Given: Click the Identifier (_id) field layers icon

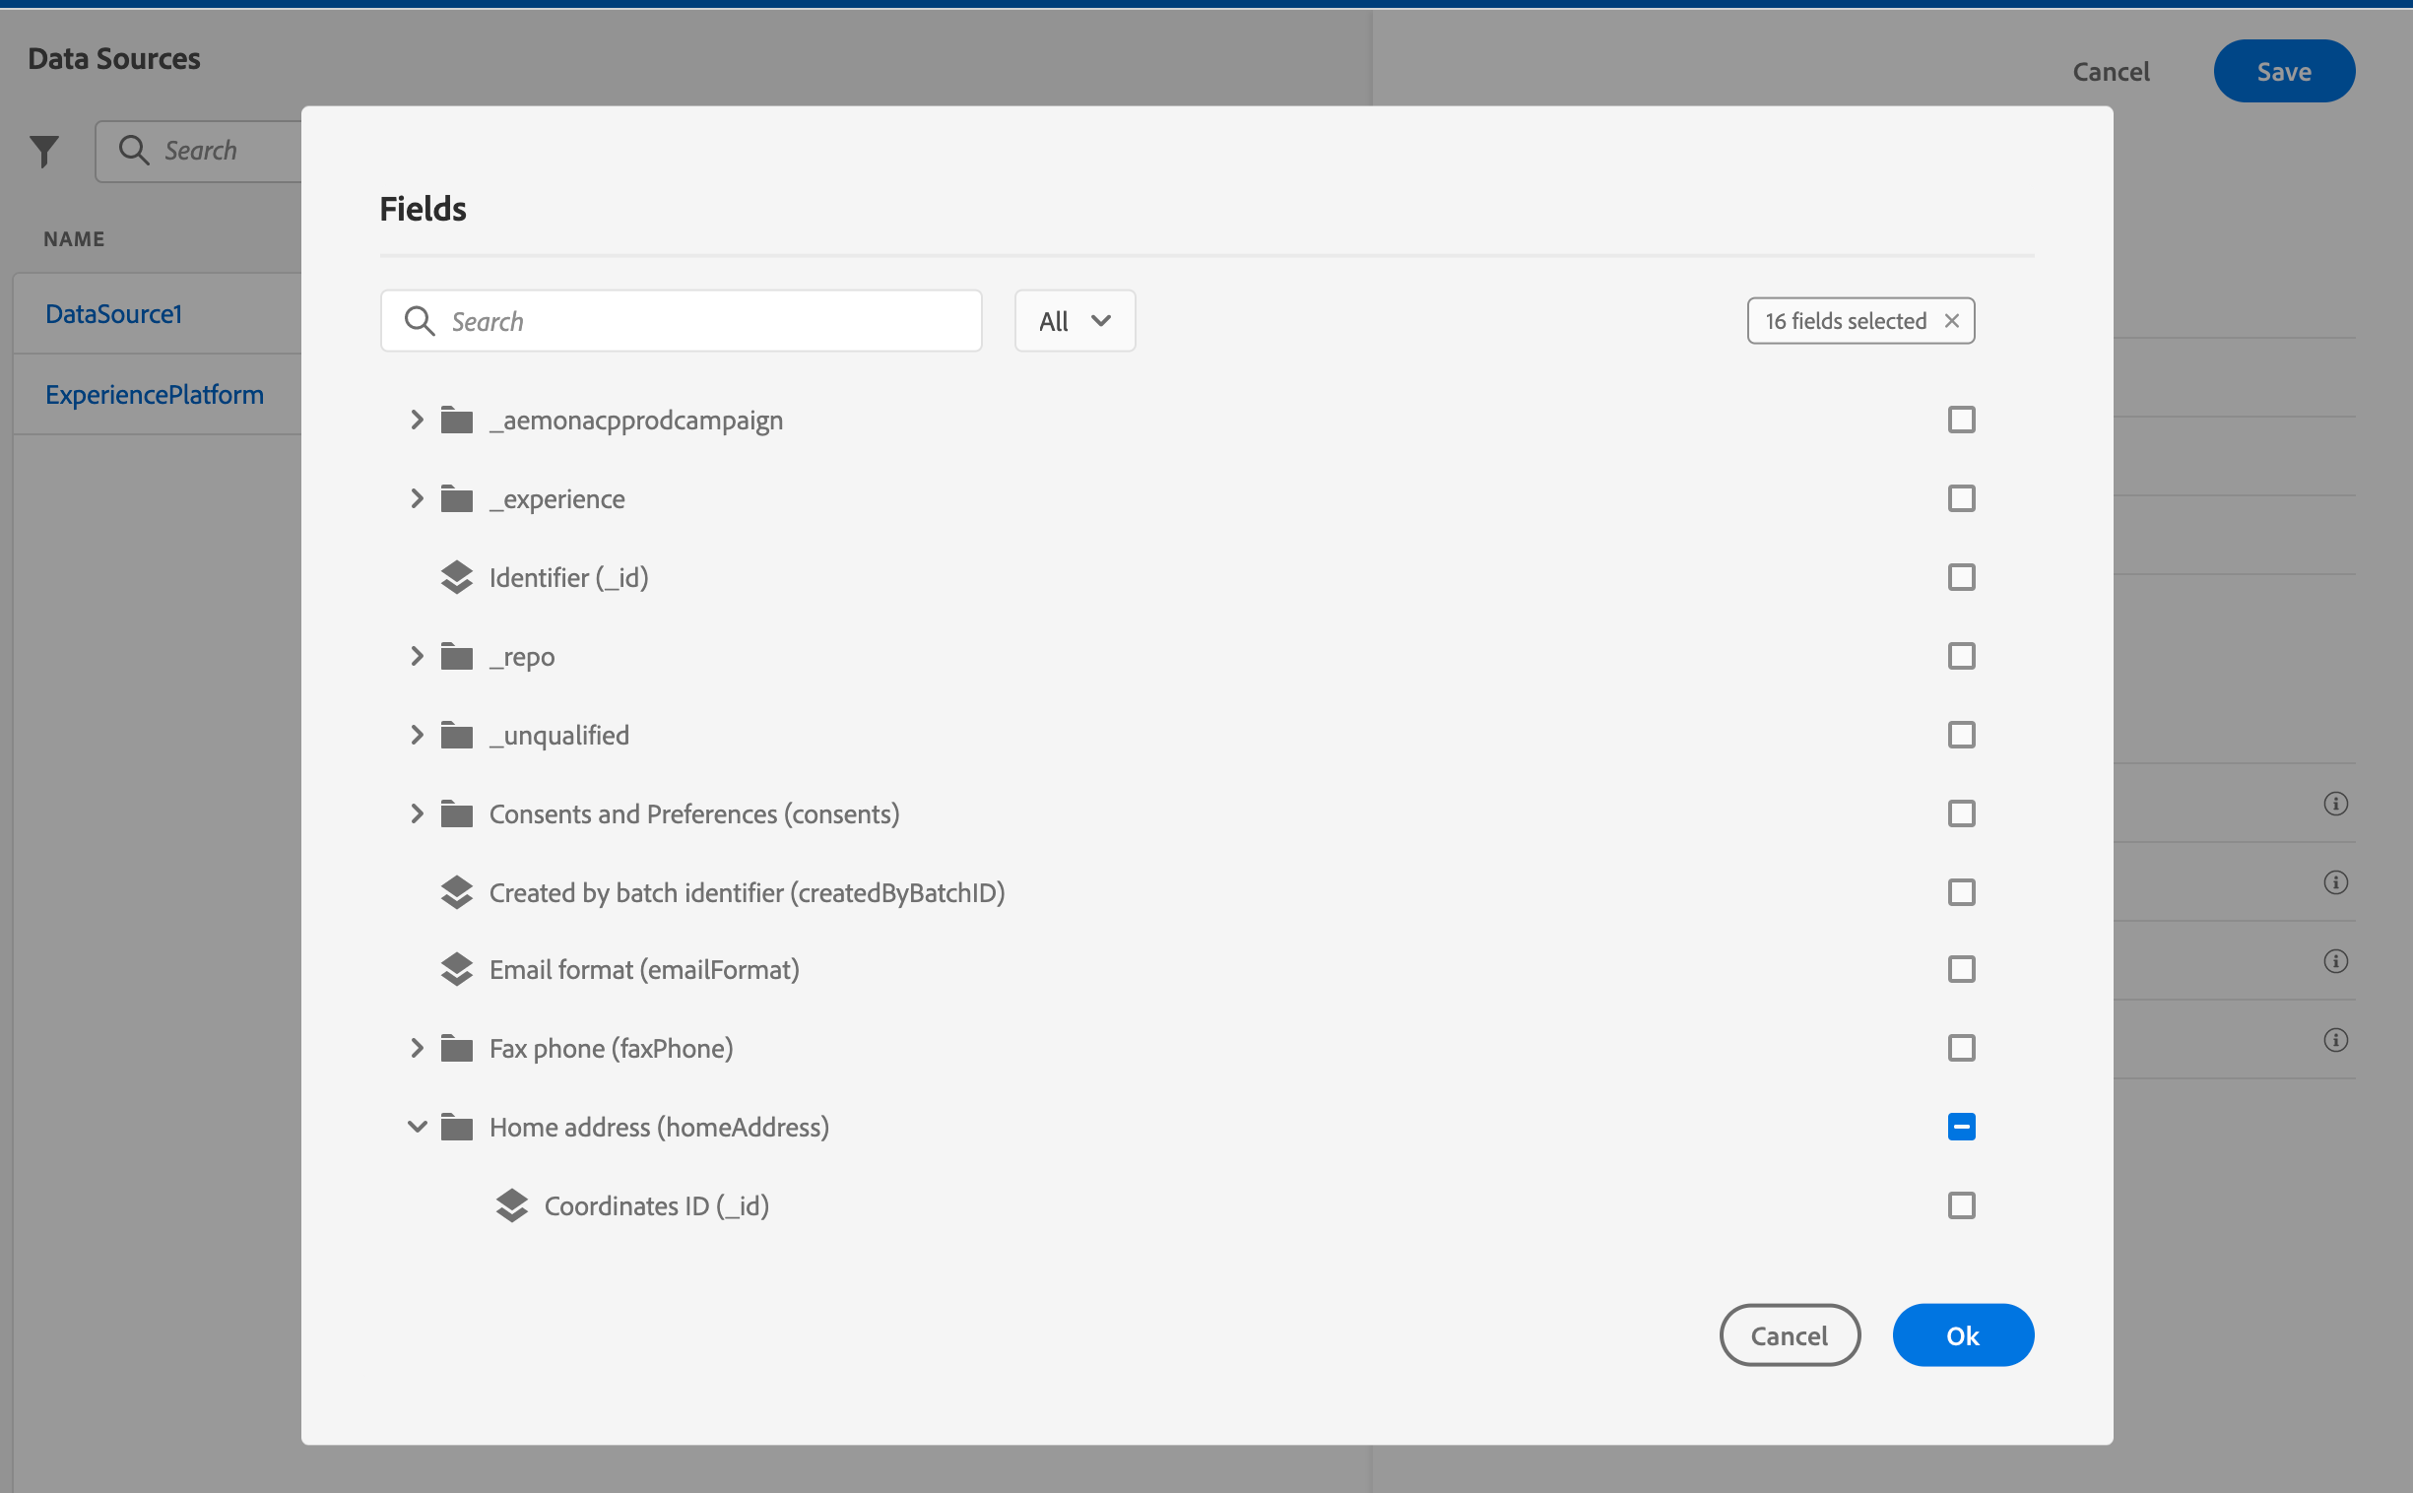Looking at the screenshot, I should tap(456, 578).
